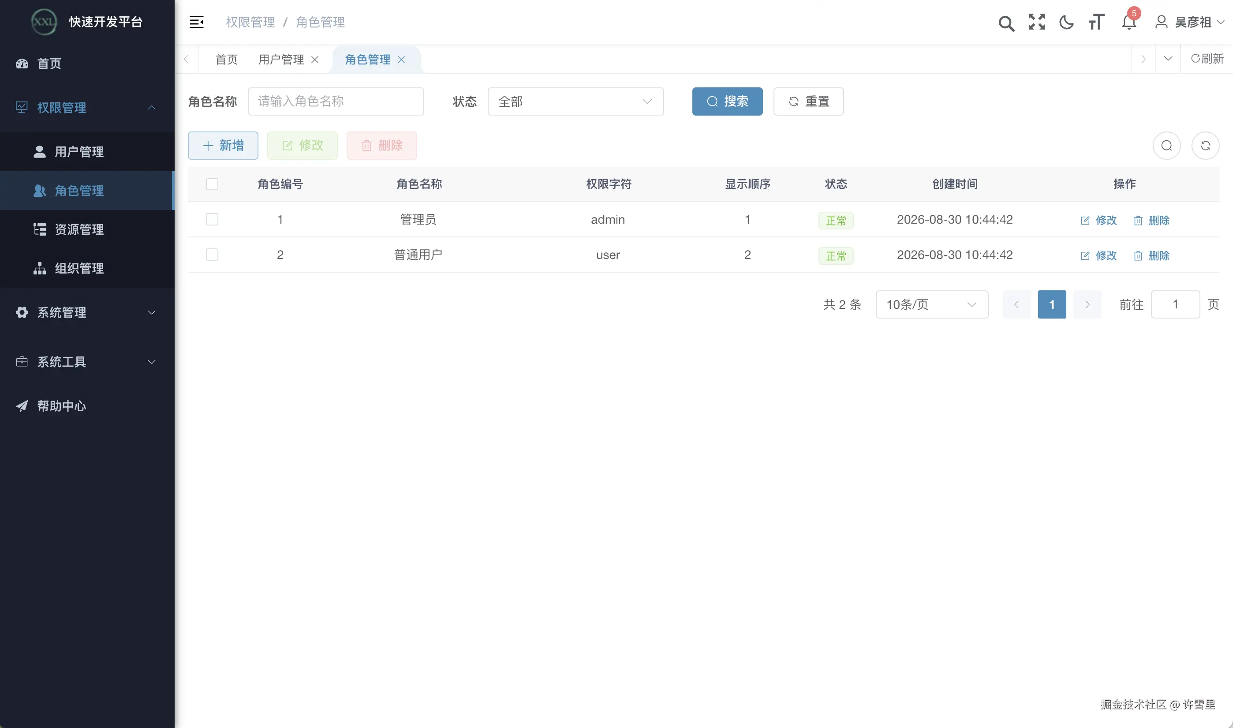
Task: Click 角色管理 in the breadcrumb
Action: (320, 22)
